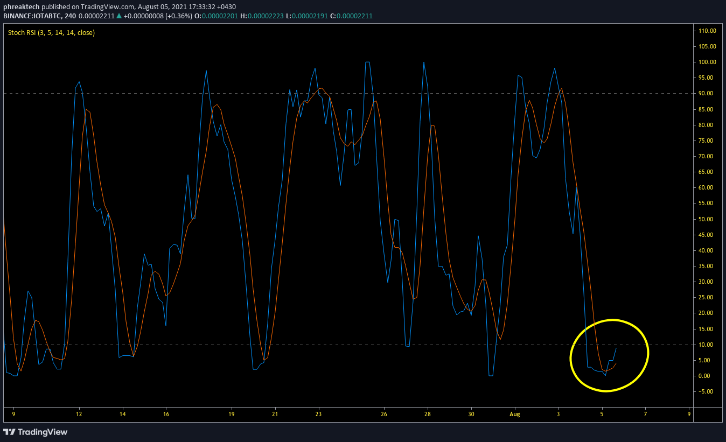Click the 45.00 price axis label

(x=707, y=235)
